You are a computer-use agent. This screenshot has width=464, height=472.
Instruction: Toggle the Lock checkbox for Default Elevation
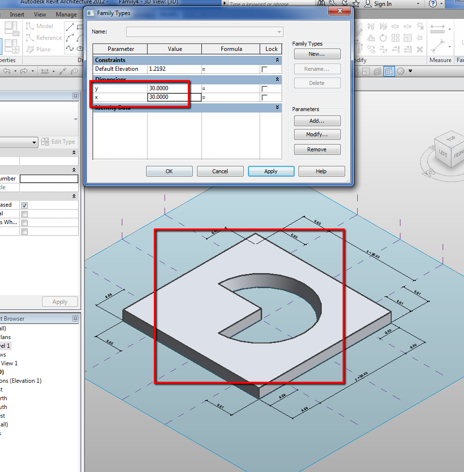point(265,69)
